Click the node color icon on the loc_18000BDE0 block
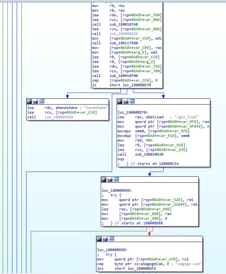Image resolution: width=226 pixels, height=274 pixels. pyautogui.click(x=99, y=239)
